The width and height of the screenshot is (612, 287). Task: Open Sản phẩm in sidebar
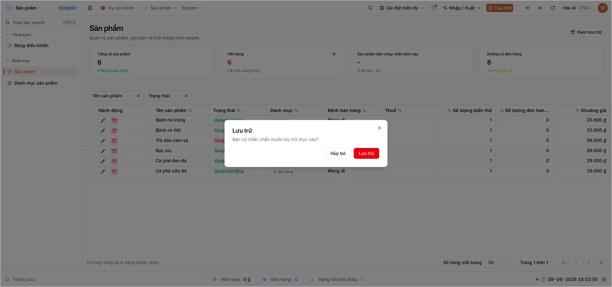point(41,72)
